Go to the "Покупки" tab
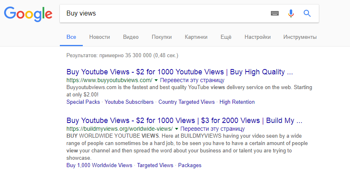The height and width of the screenshot is (172, 350). [x=161, y=37]
